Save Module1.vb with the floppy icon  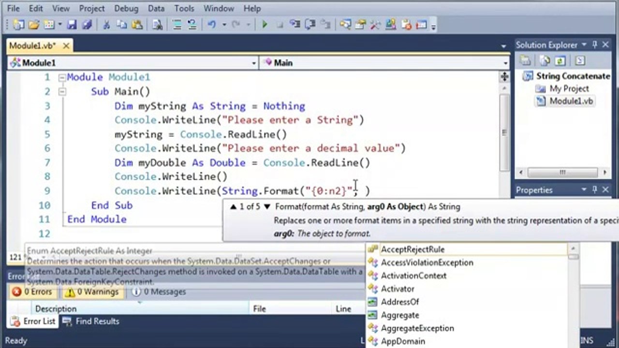72,25
